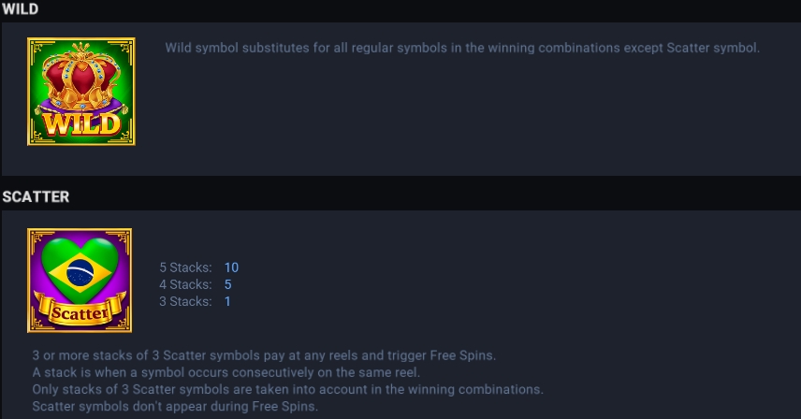The width and height of the screenshot is (801, 419).
Task: Click the Wild symbol substitutes description text
Action: pos(462,48)
